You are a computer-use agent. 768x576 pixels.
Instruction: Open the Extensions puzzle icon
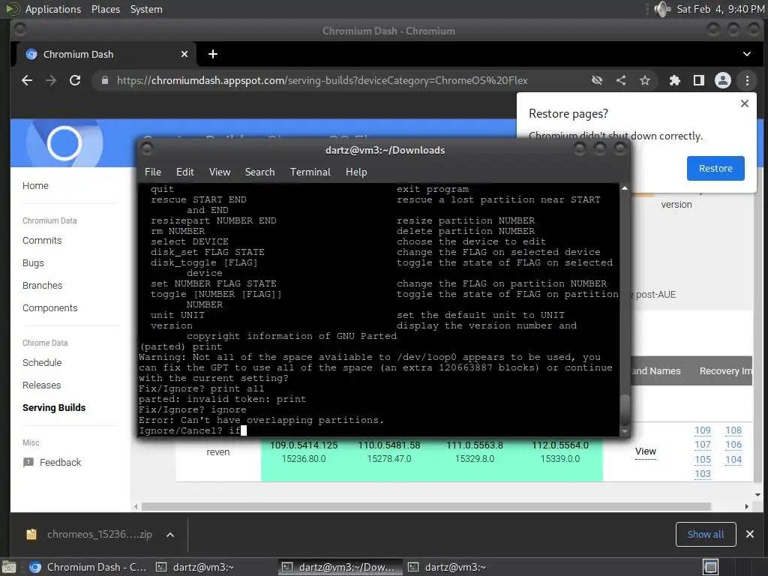(675, 80)
